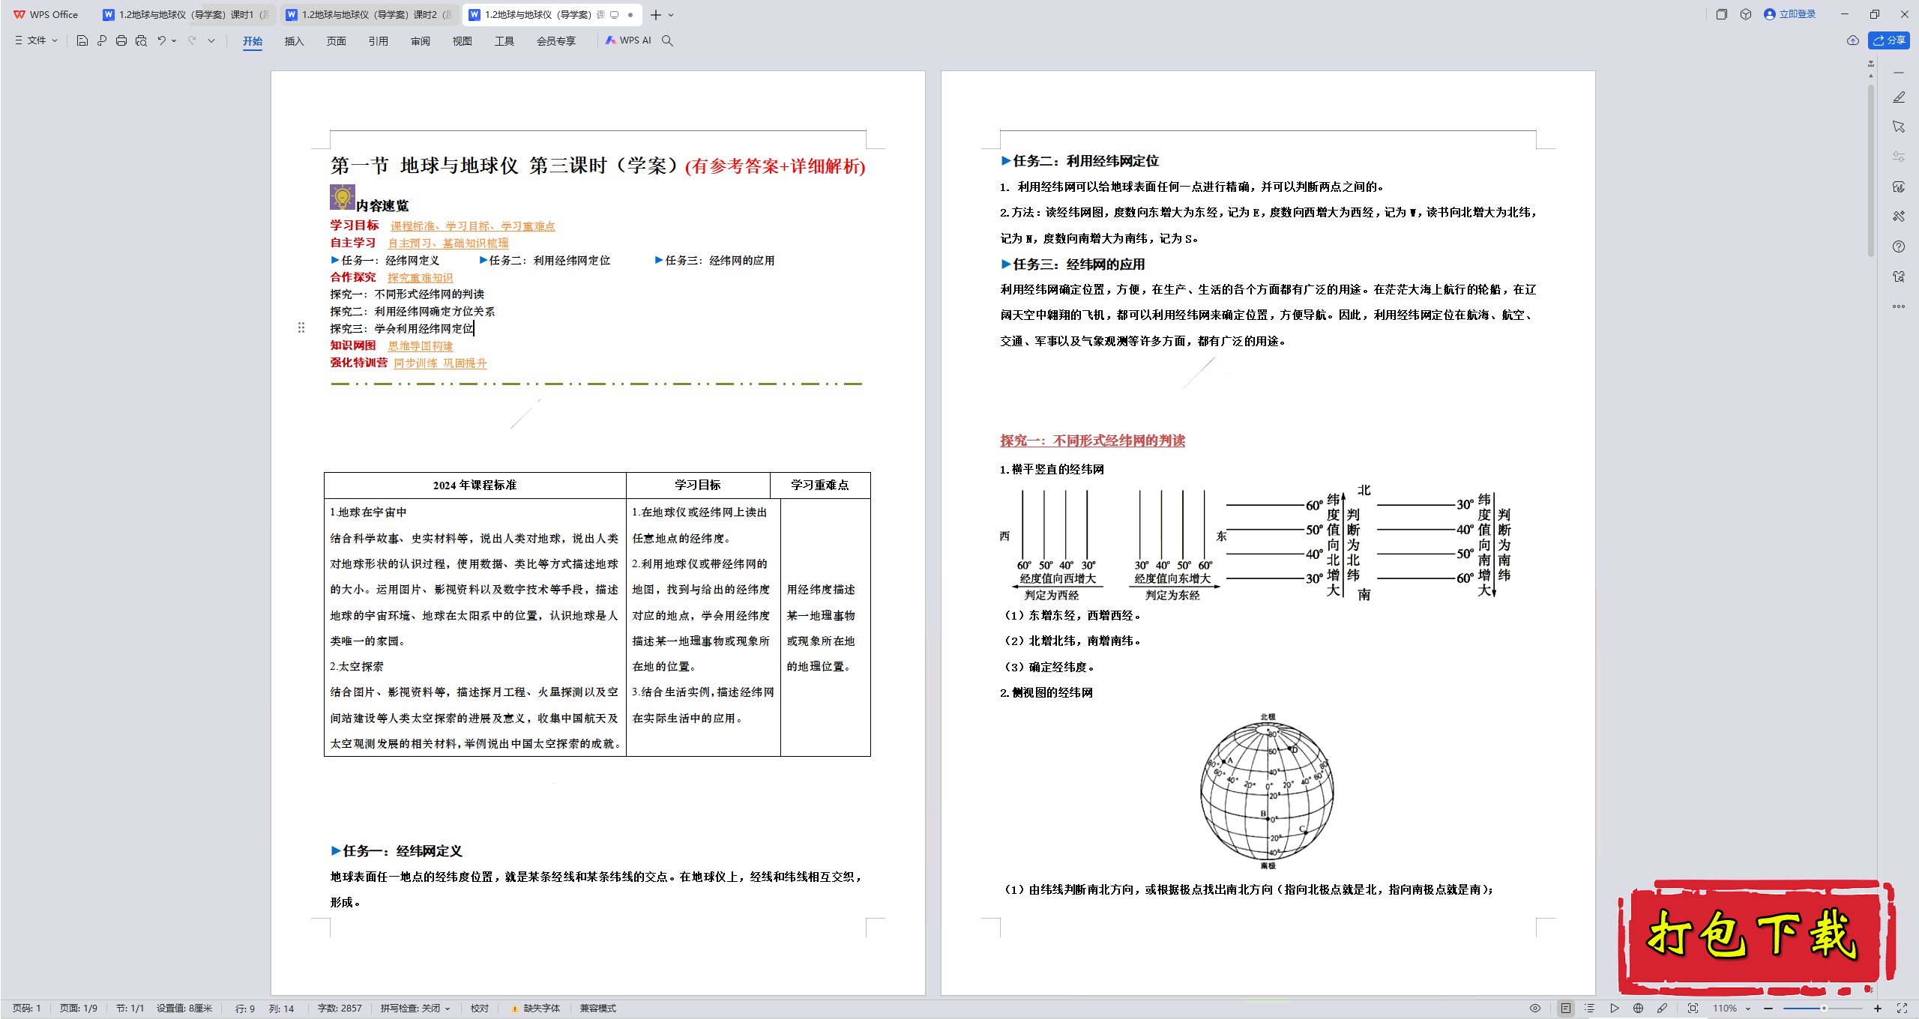
Task: Toggle spell check 拼写检查 in the status bar
Action: coord(415,1009)
